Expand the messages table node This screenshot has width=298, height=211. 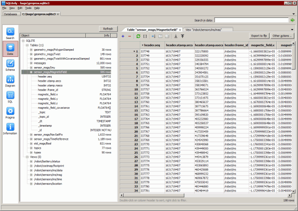(x=31, y=63)
